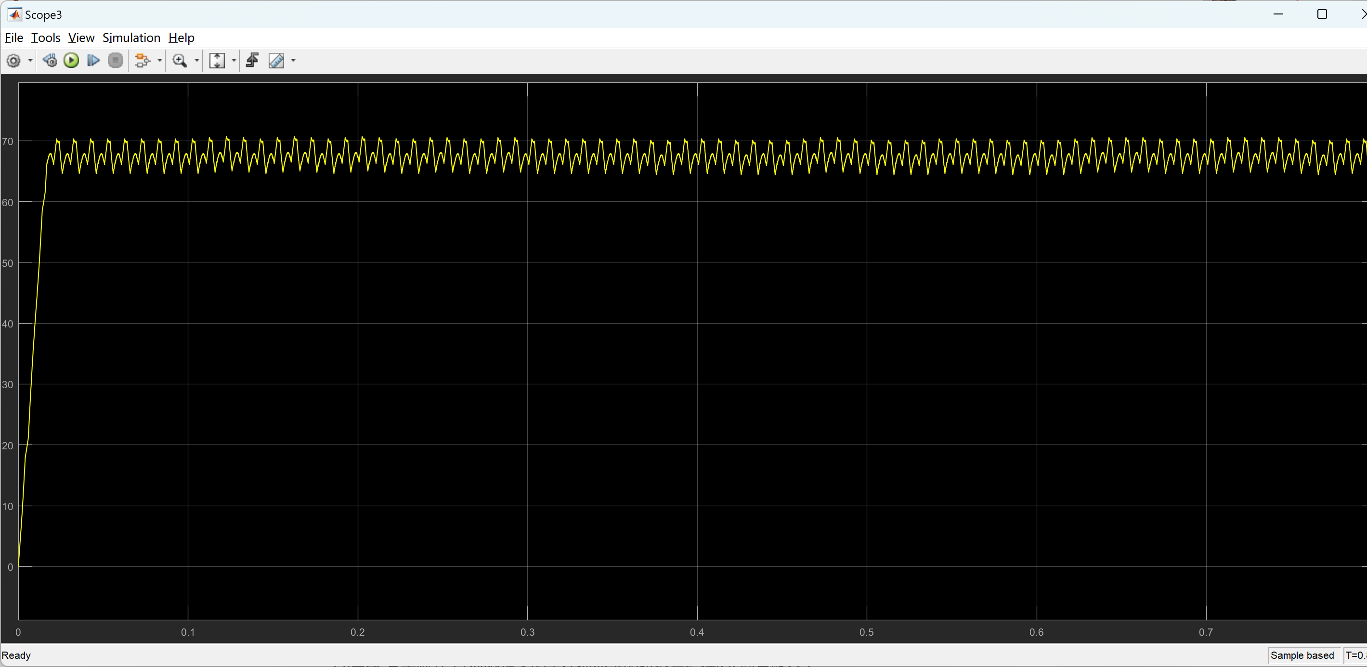
Task: Open the zoom mode dropdown arrow
Action: [x=196, y=60]
